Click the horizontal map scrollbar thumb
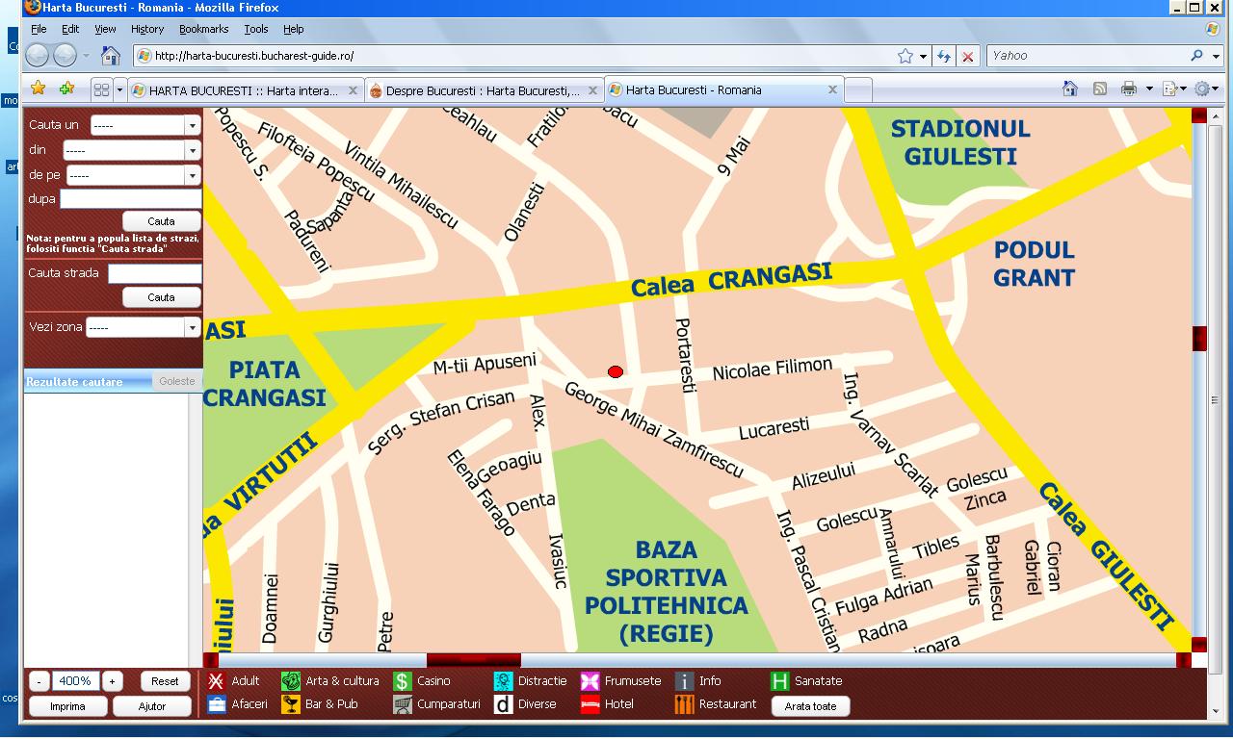The image size is (1233, 739). (x=473, y=660)
